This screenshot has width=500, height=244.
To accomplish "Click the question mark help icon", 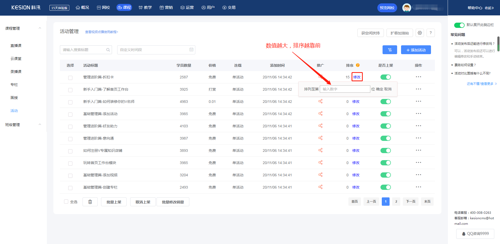I will tap(430, 33).
